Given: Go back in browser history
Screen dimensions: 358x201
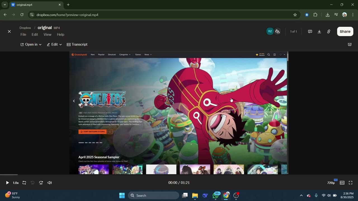Looking at the screenshot, I should point(5,15).
